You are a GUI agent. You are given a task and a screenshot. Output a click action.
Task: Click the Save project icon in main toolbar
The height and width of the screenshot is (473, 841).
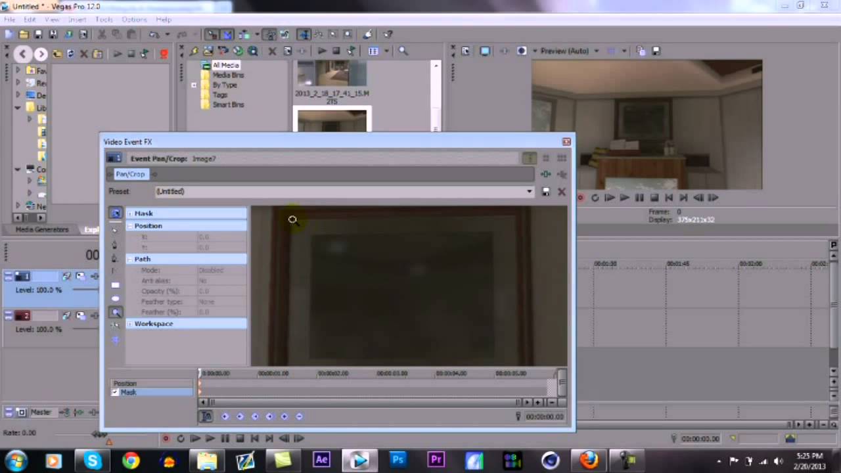38,34
